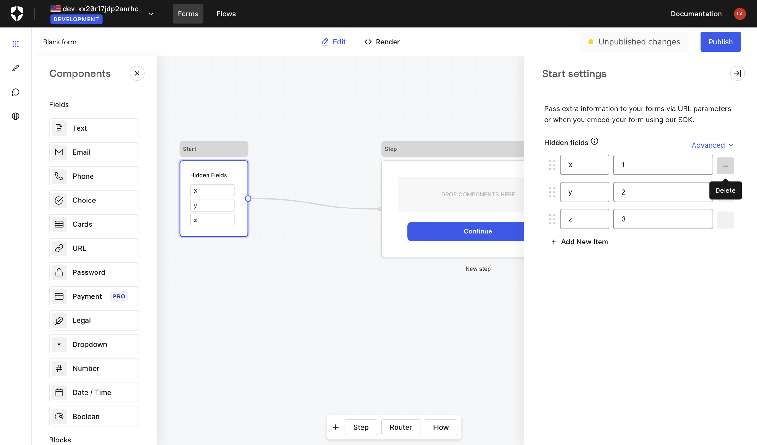This screenshot has height=445, width=757.
Task: Open the languages globe icon in sidebar
Action: (x=15, y=116)
